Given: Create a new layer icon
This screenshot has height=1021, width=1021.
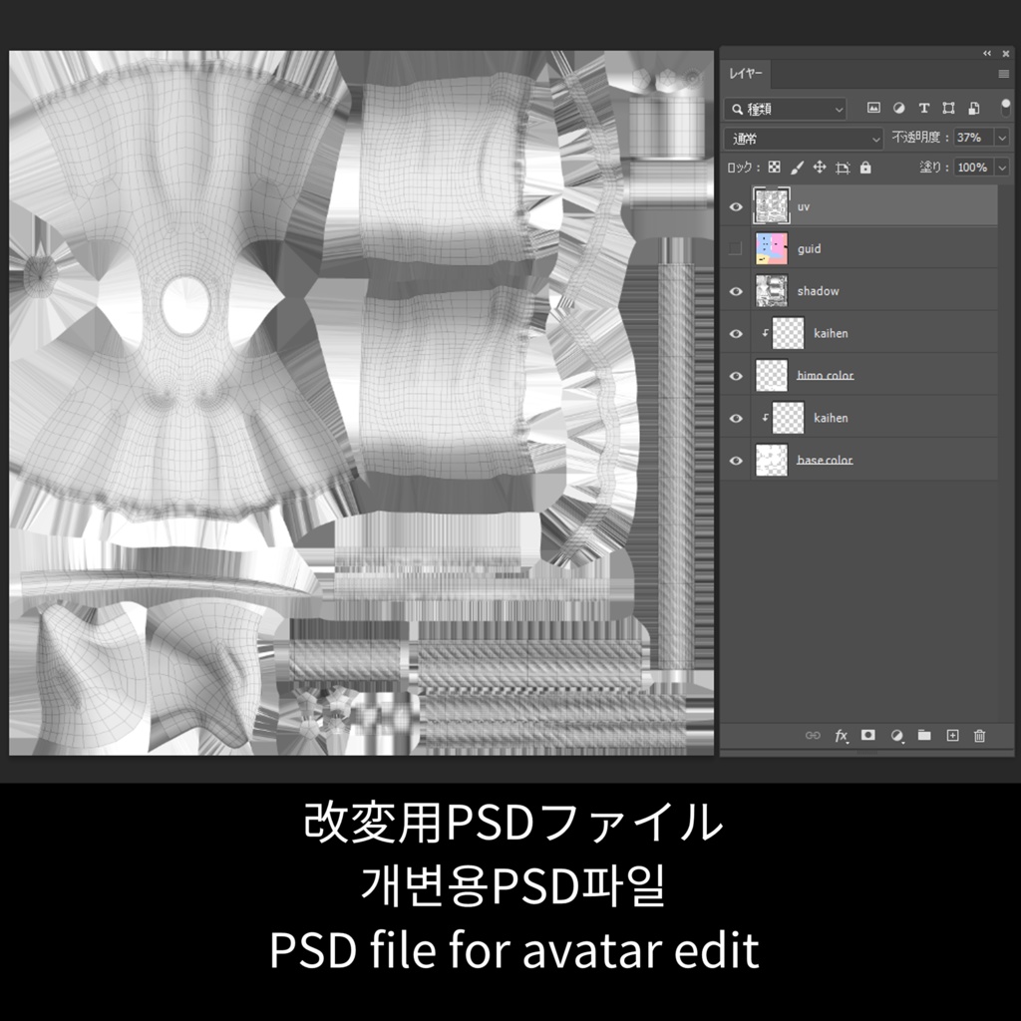Looking at the screenshot, I should click(x=952, y=735).
